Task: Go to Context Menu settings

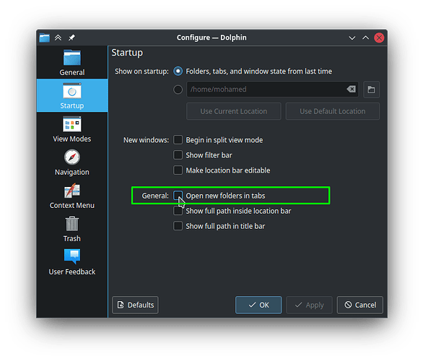Action: click(x=72, y=196)
